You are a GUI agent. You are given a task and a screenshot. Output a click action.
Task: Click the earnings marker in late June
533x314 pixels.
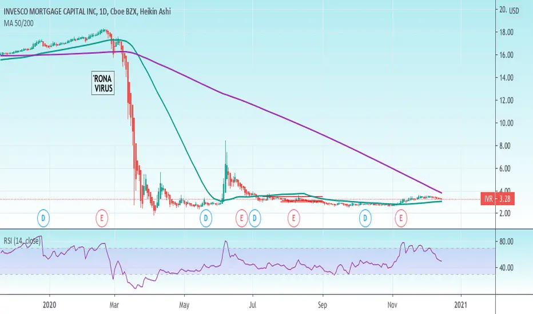tap(242, 219)
